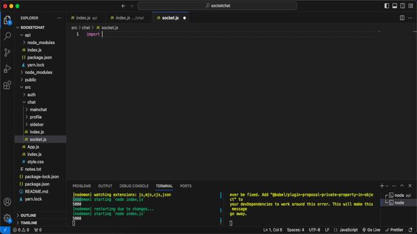Click unsaved dot on socket.js tab
The height and width of the screenshot is (234, 417).
click(x=184, y=18)
